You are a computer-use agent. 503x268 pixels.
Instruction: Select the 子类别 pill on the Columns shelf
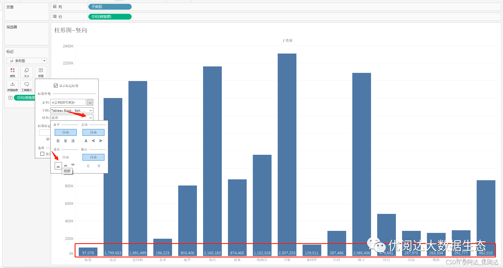click(110, 7)
